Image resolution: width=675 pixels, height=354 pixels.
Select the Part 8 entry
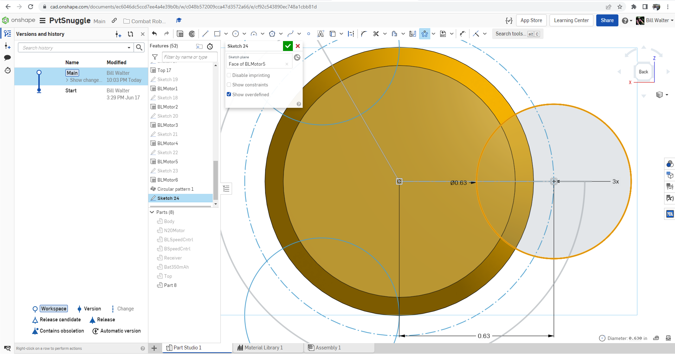(x=170, y=285)
